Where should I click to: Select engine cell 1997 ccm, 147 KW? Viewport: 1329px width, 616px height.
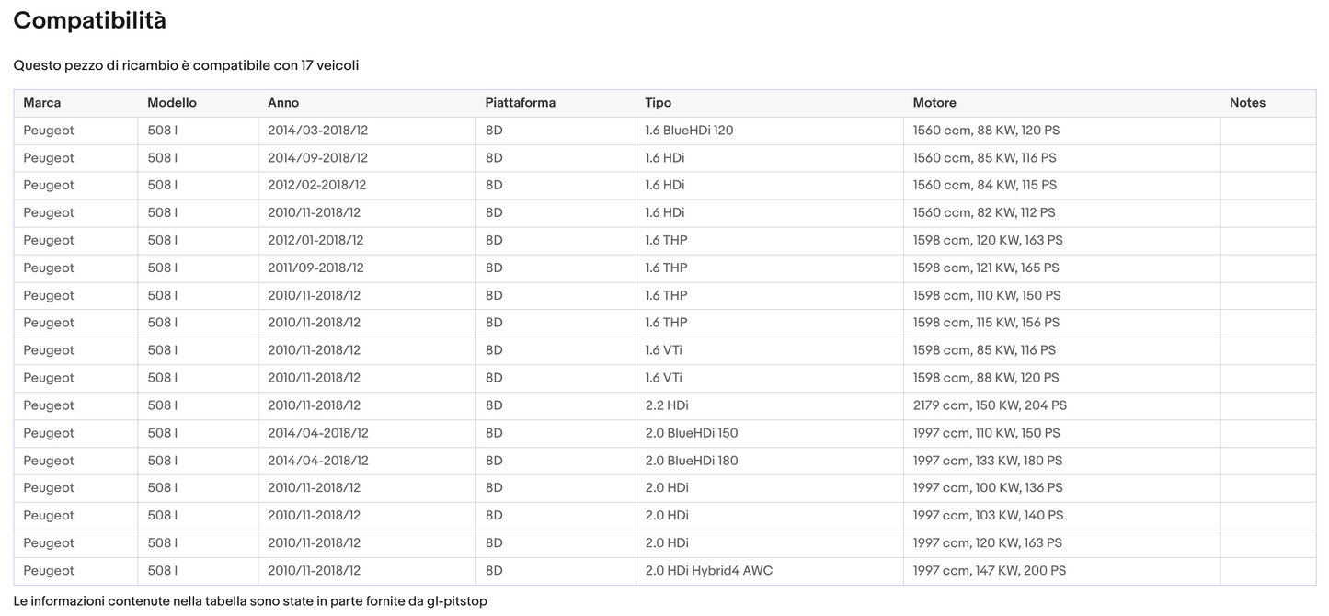pyautogui.click(x=990, y=571)
